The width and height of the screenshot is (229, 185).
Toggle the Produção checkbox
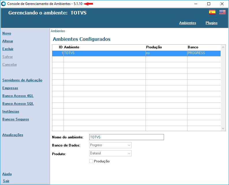click(91, 161)
